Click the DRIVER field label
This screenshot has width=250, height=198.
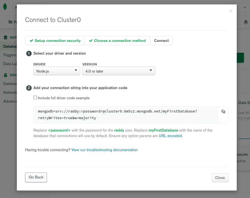(39, 64)
